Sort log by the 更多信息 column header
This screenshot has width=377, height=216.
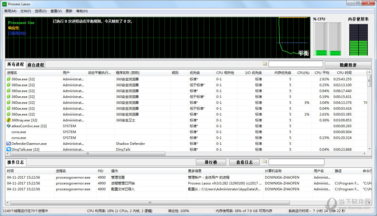[225, 171]
